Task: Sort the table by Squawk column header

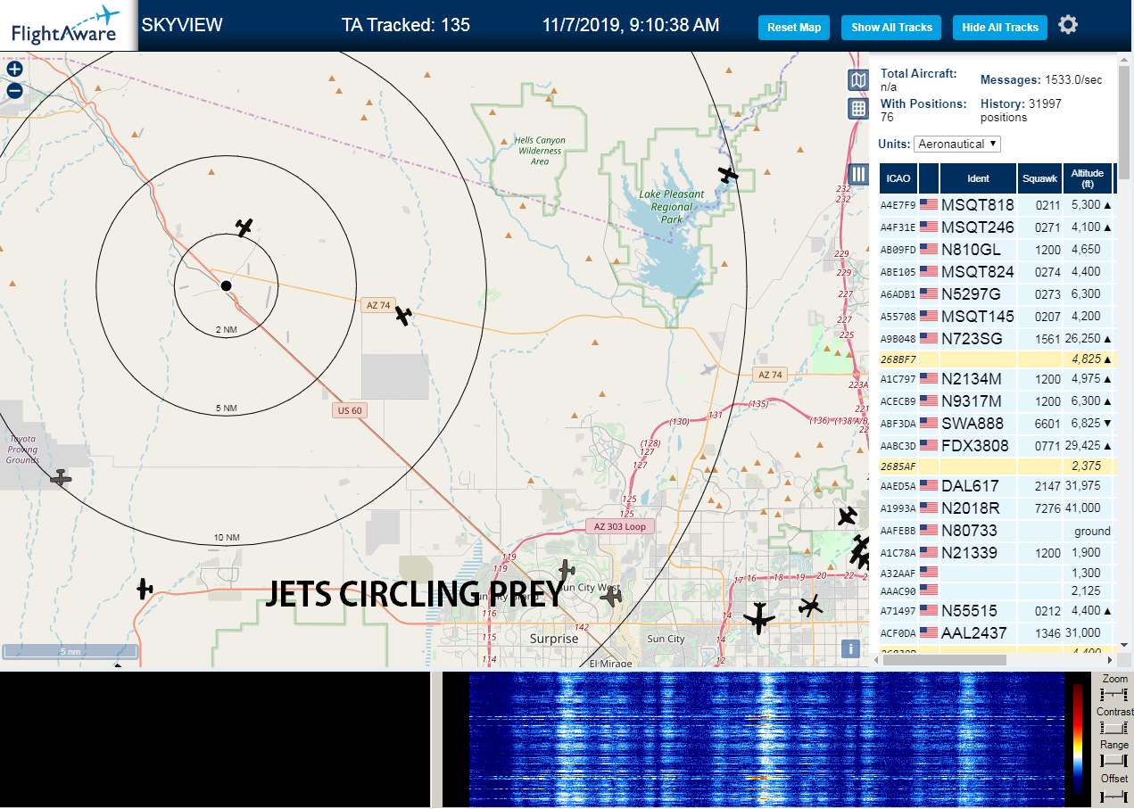Action: point(1039,178)
